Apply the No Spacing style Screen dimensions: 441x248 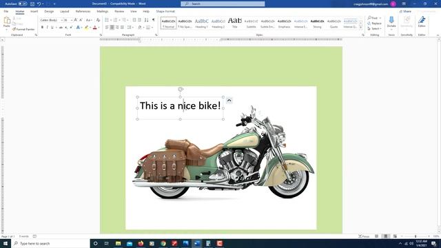point(185,23)
